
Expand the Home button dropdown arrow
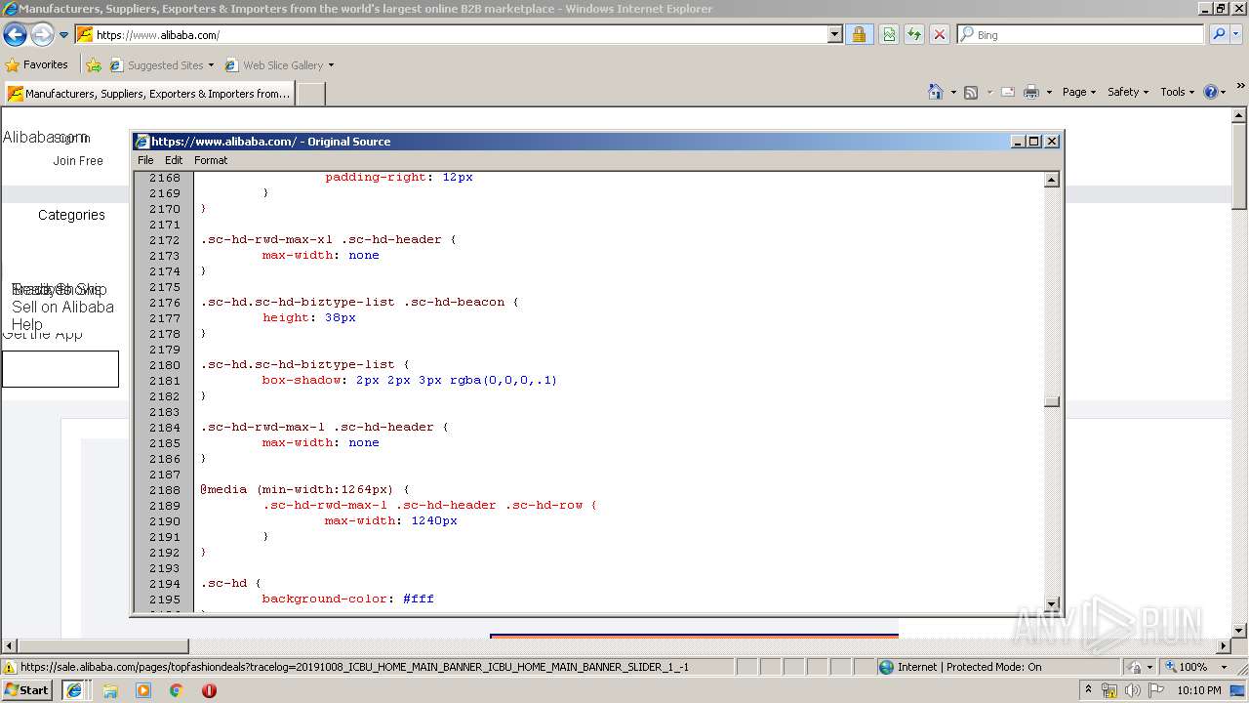(x=953, y=92)
